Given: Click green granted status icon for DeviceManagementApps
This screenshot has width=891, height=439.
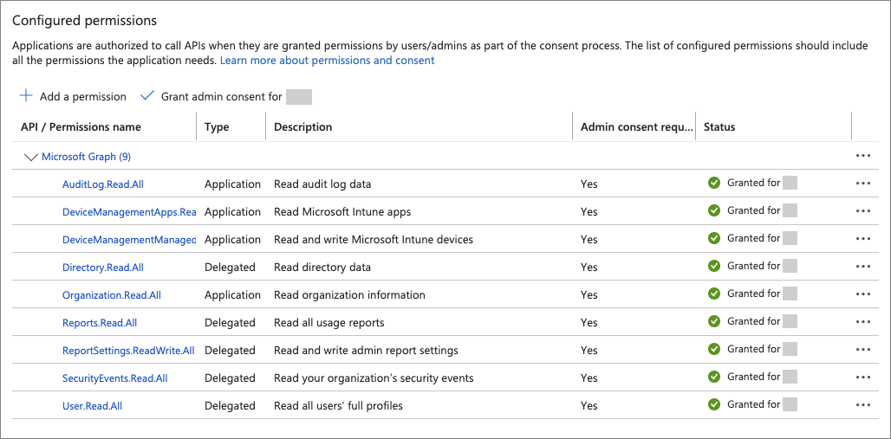Looking at the screenshot, I should click(713, 210).
